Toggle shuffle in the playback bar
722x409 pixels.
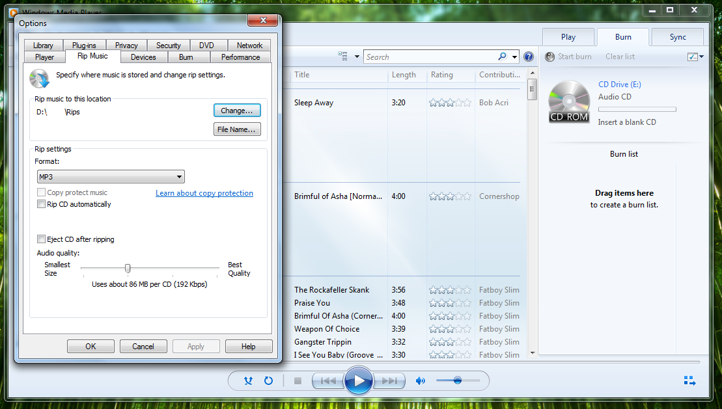(248, 380)
